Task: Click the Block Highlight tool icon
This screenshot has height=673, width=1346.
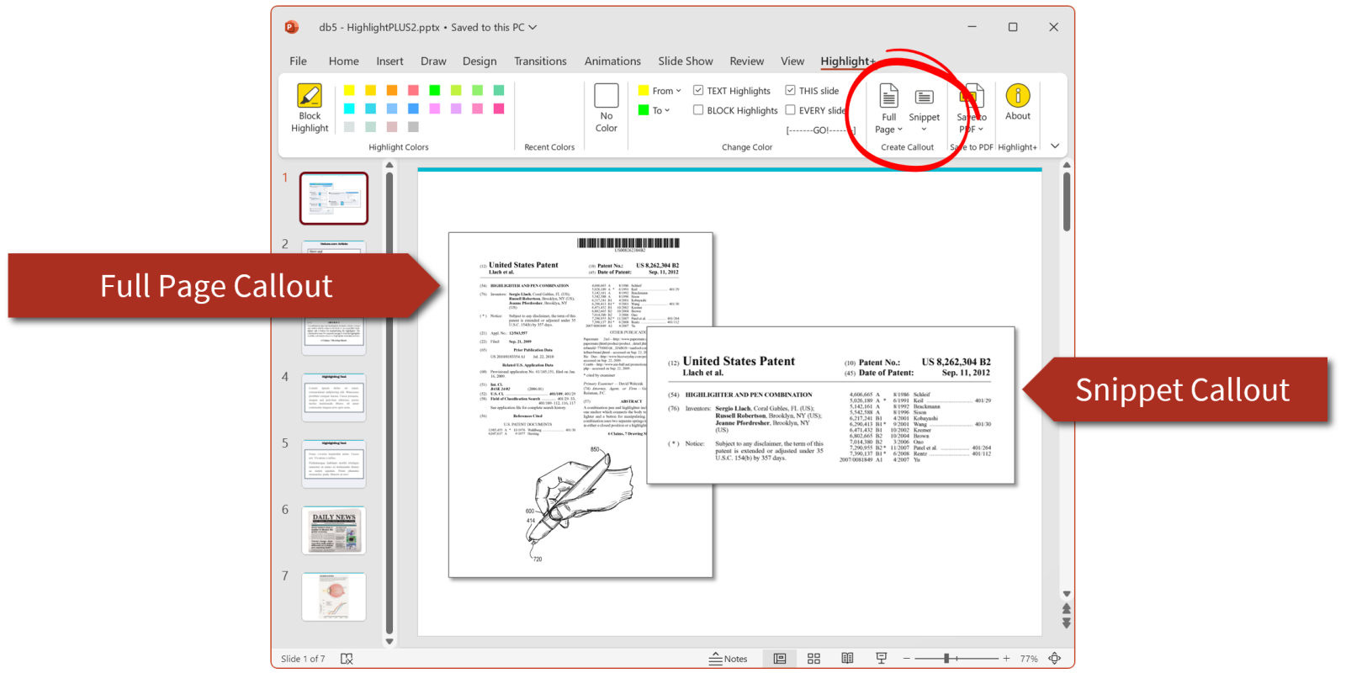Action: click(x=310, y=96)
